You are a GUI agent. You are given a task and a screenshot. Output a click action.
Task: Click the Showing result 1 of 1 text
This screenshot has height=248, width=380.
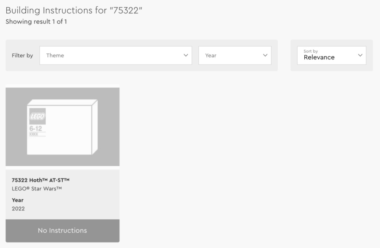36,22
